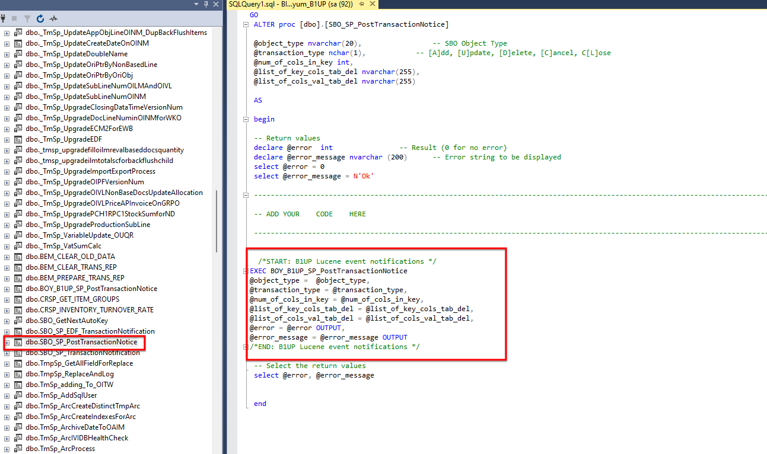Collapse the begin code block outline toggle
Image resolution: width=767 pixels, height=454 pixels.
coord(246,119)
